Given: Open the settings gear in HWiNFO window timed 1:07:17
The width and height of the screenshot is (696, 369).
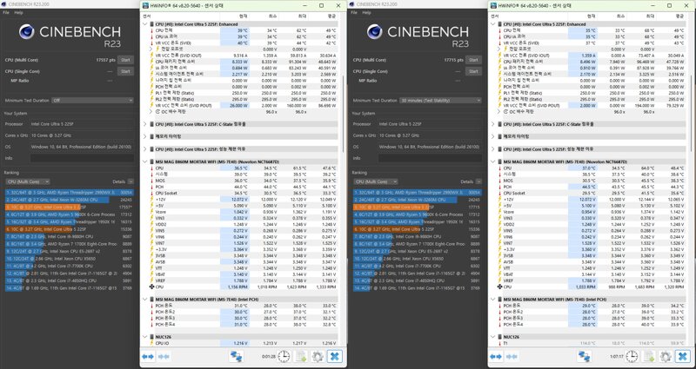Looking at the screenshot, I should [x=665, y=356].
